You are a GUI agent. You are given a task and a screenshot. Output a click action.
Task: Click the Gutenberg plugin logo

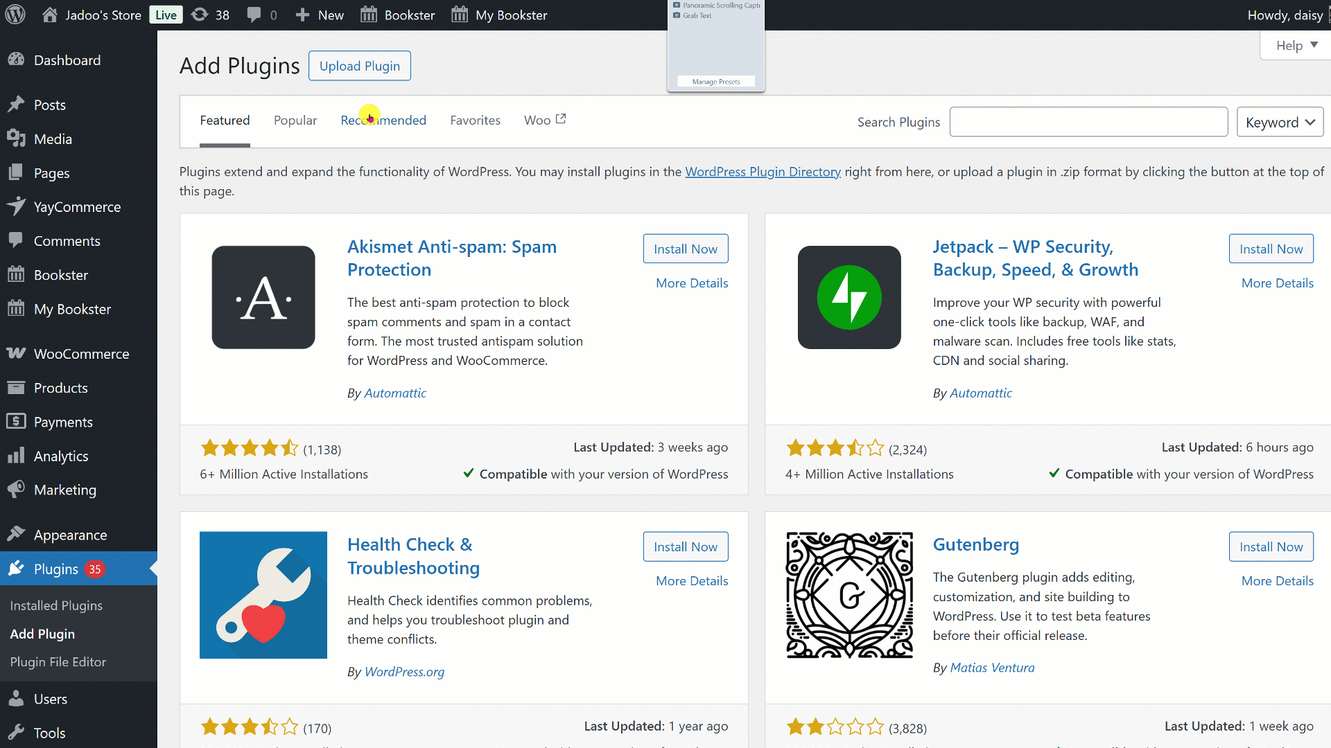[849, 595]
